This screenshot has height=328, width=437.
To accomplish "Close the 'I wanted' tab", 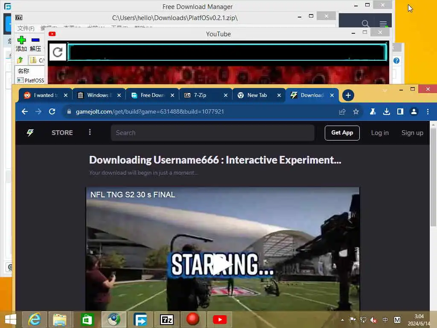I will (66, 95).
